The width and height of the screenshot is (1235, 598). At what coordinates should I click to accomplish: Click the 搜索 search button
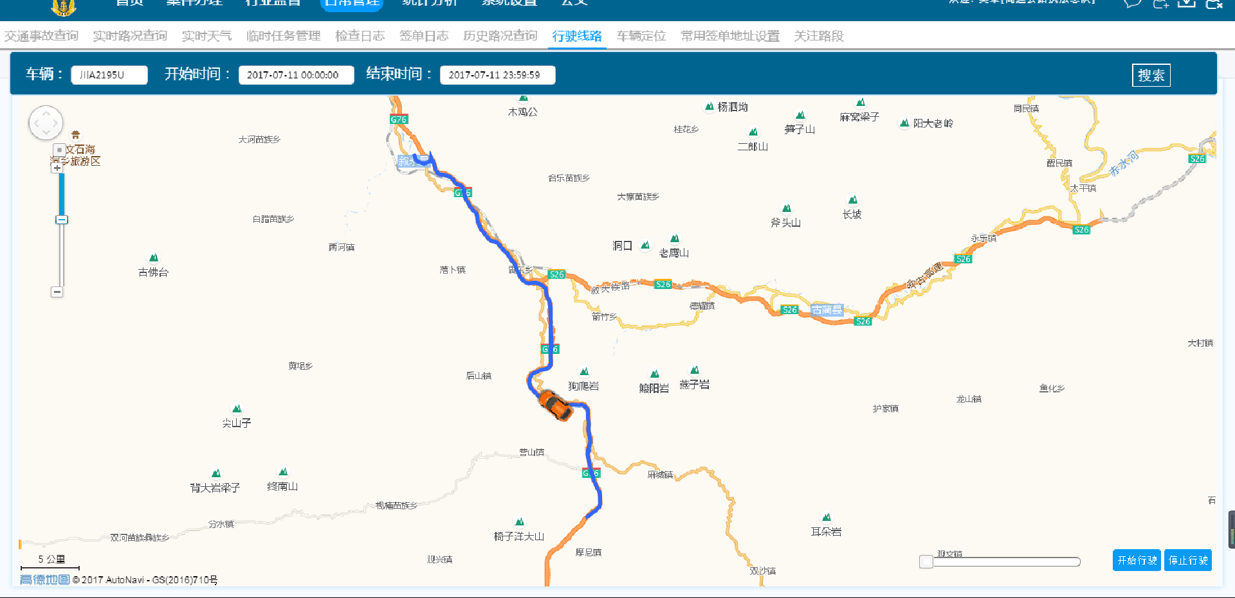coord(1151,75)
